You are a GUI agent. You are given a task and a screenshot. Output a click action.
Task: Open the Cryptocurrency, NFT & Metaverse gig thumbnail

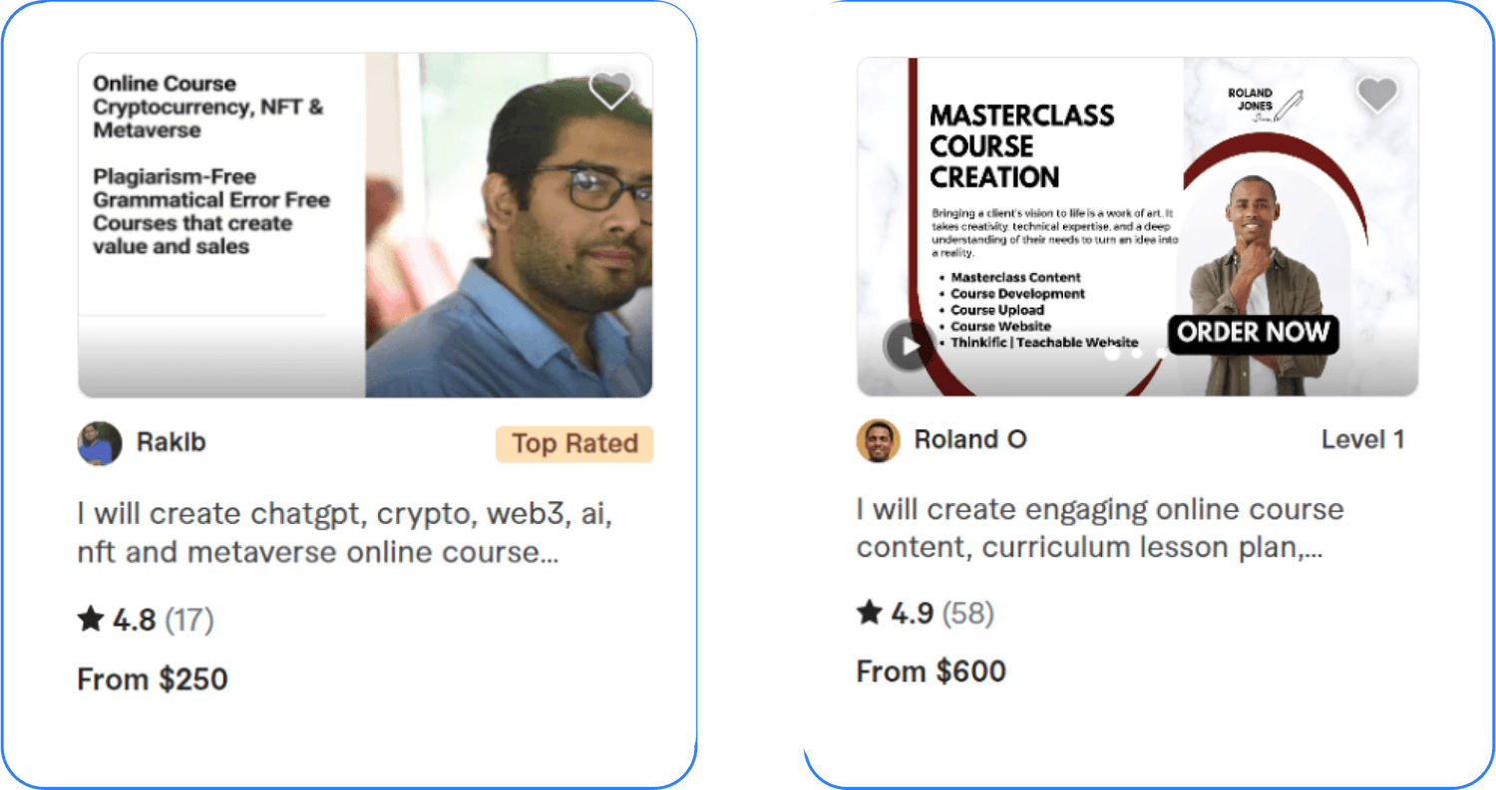click(365, 225)
